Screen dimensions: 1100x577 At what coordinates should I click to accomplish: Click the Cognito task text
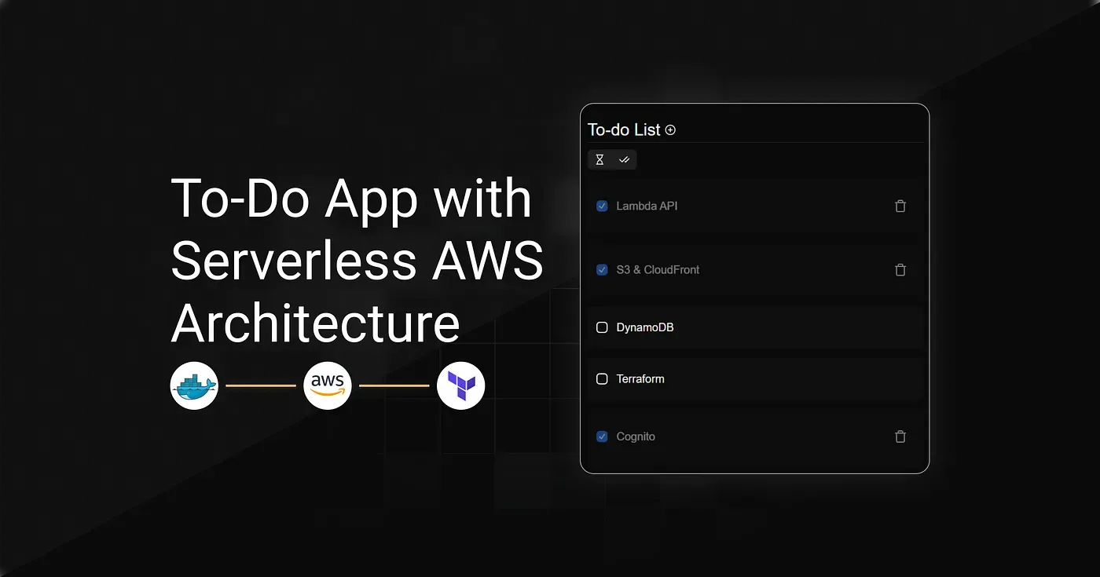point(636,436)
